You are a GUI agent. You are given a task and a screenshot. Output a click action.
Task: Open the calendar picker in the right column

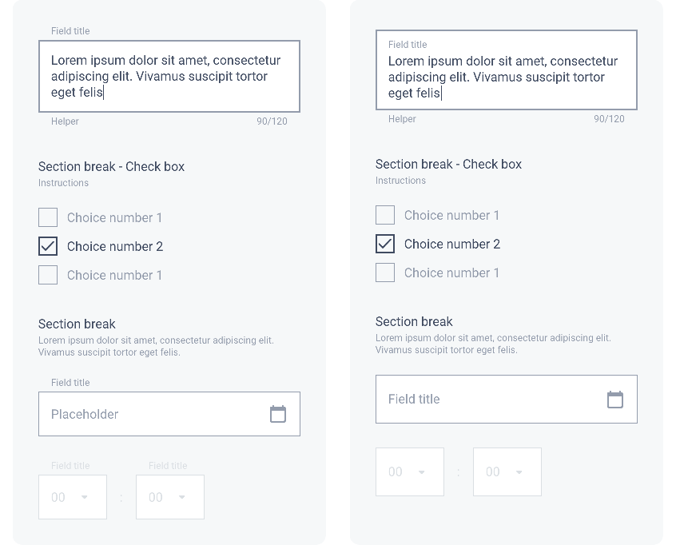pos(614,399)
